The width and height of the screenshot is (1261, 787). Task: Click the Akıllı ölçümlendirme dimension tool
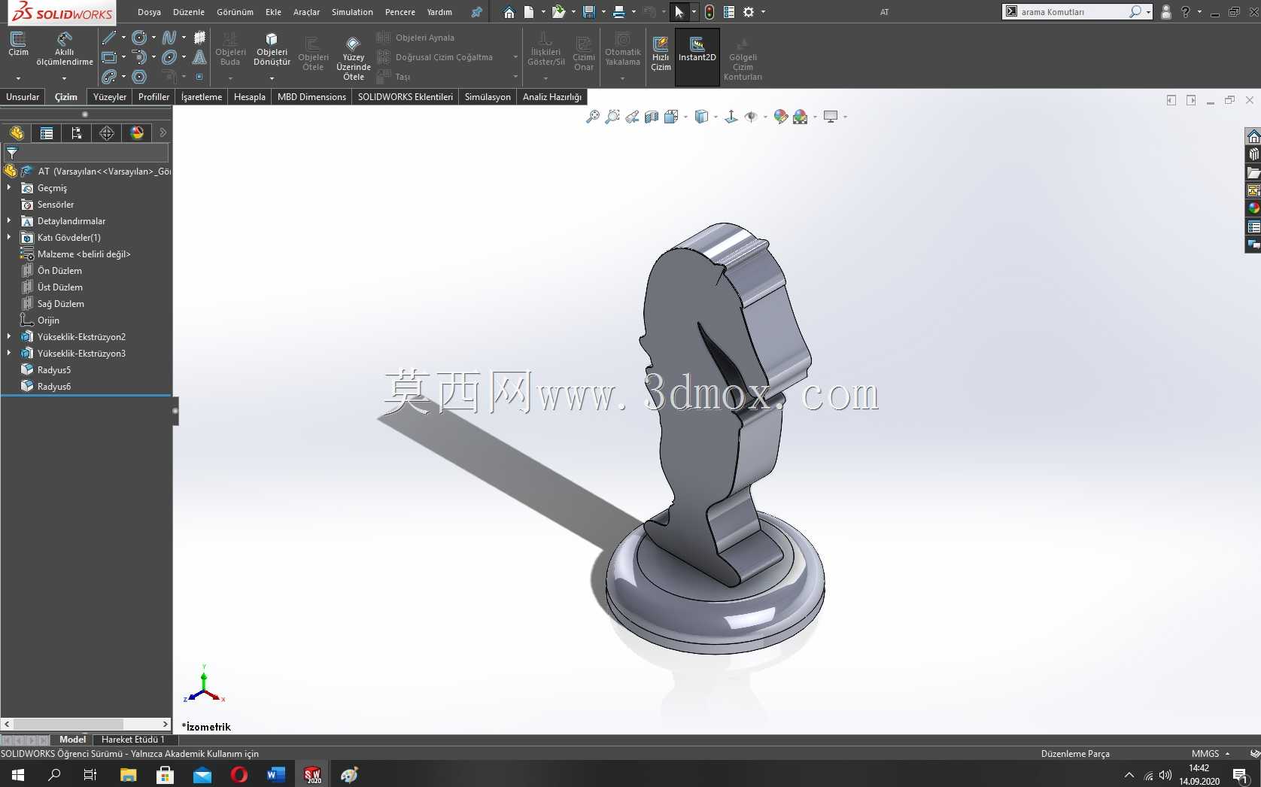[x=65, y=49]
